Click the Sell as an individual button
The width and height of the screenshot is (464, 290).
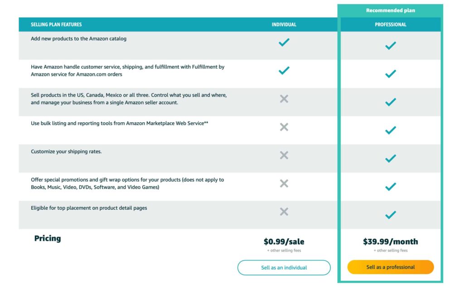click(x=284, y=267)
